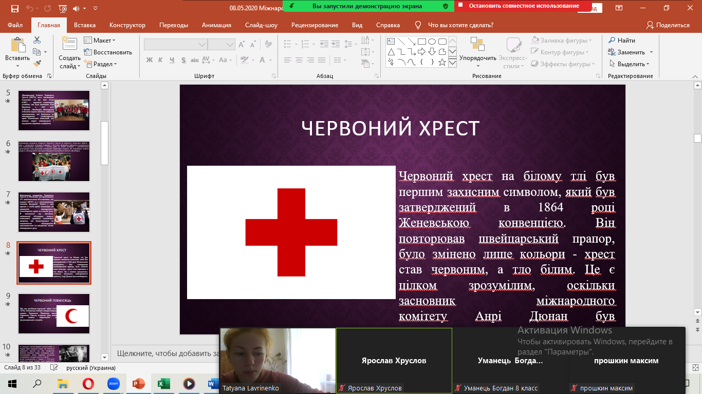Click the language indicator русский (Украина)
Image resolution: width=702 pixels, height=394 pixels.
point(91,368)
